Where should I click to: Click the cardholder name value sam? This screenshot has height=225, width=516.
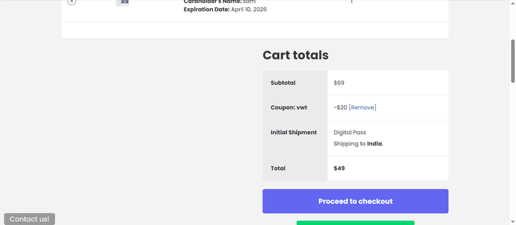(249, 2)
